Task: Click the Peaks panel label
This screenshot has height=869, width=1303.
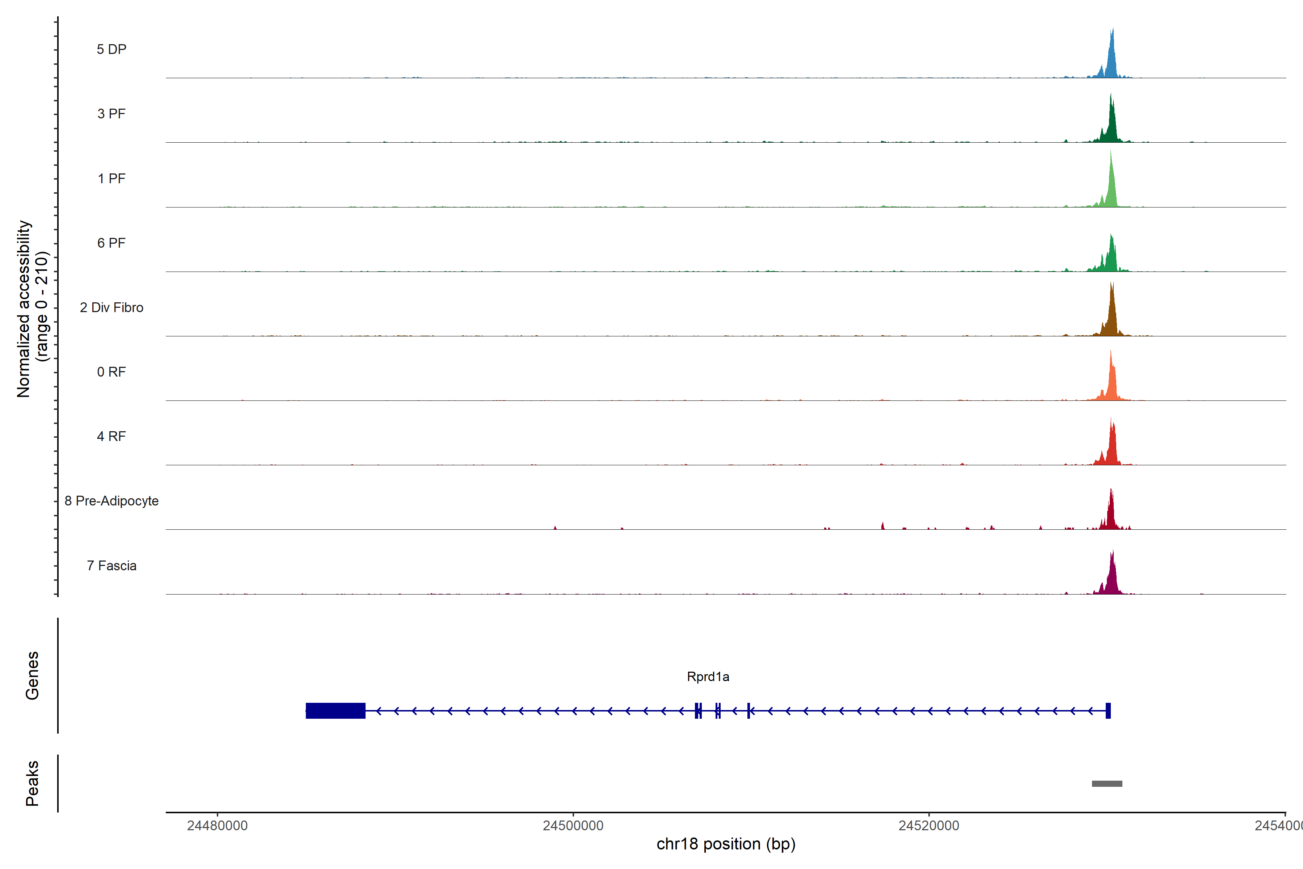Action: click(x=32, y=783)
